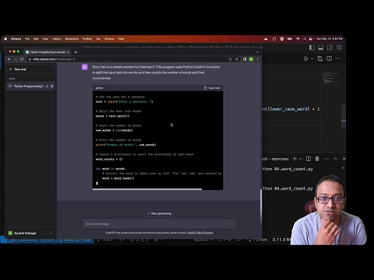Viewport: 374px width, 280px height.
Task: Expand the new terminal profile dropdown
Action: click(x=300, y=159)
